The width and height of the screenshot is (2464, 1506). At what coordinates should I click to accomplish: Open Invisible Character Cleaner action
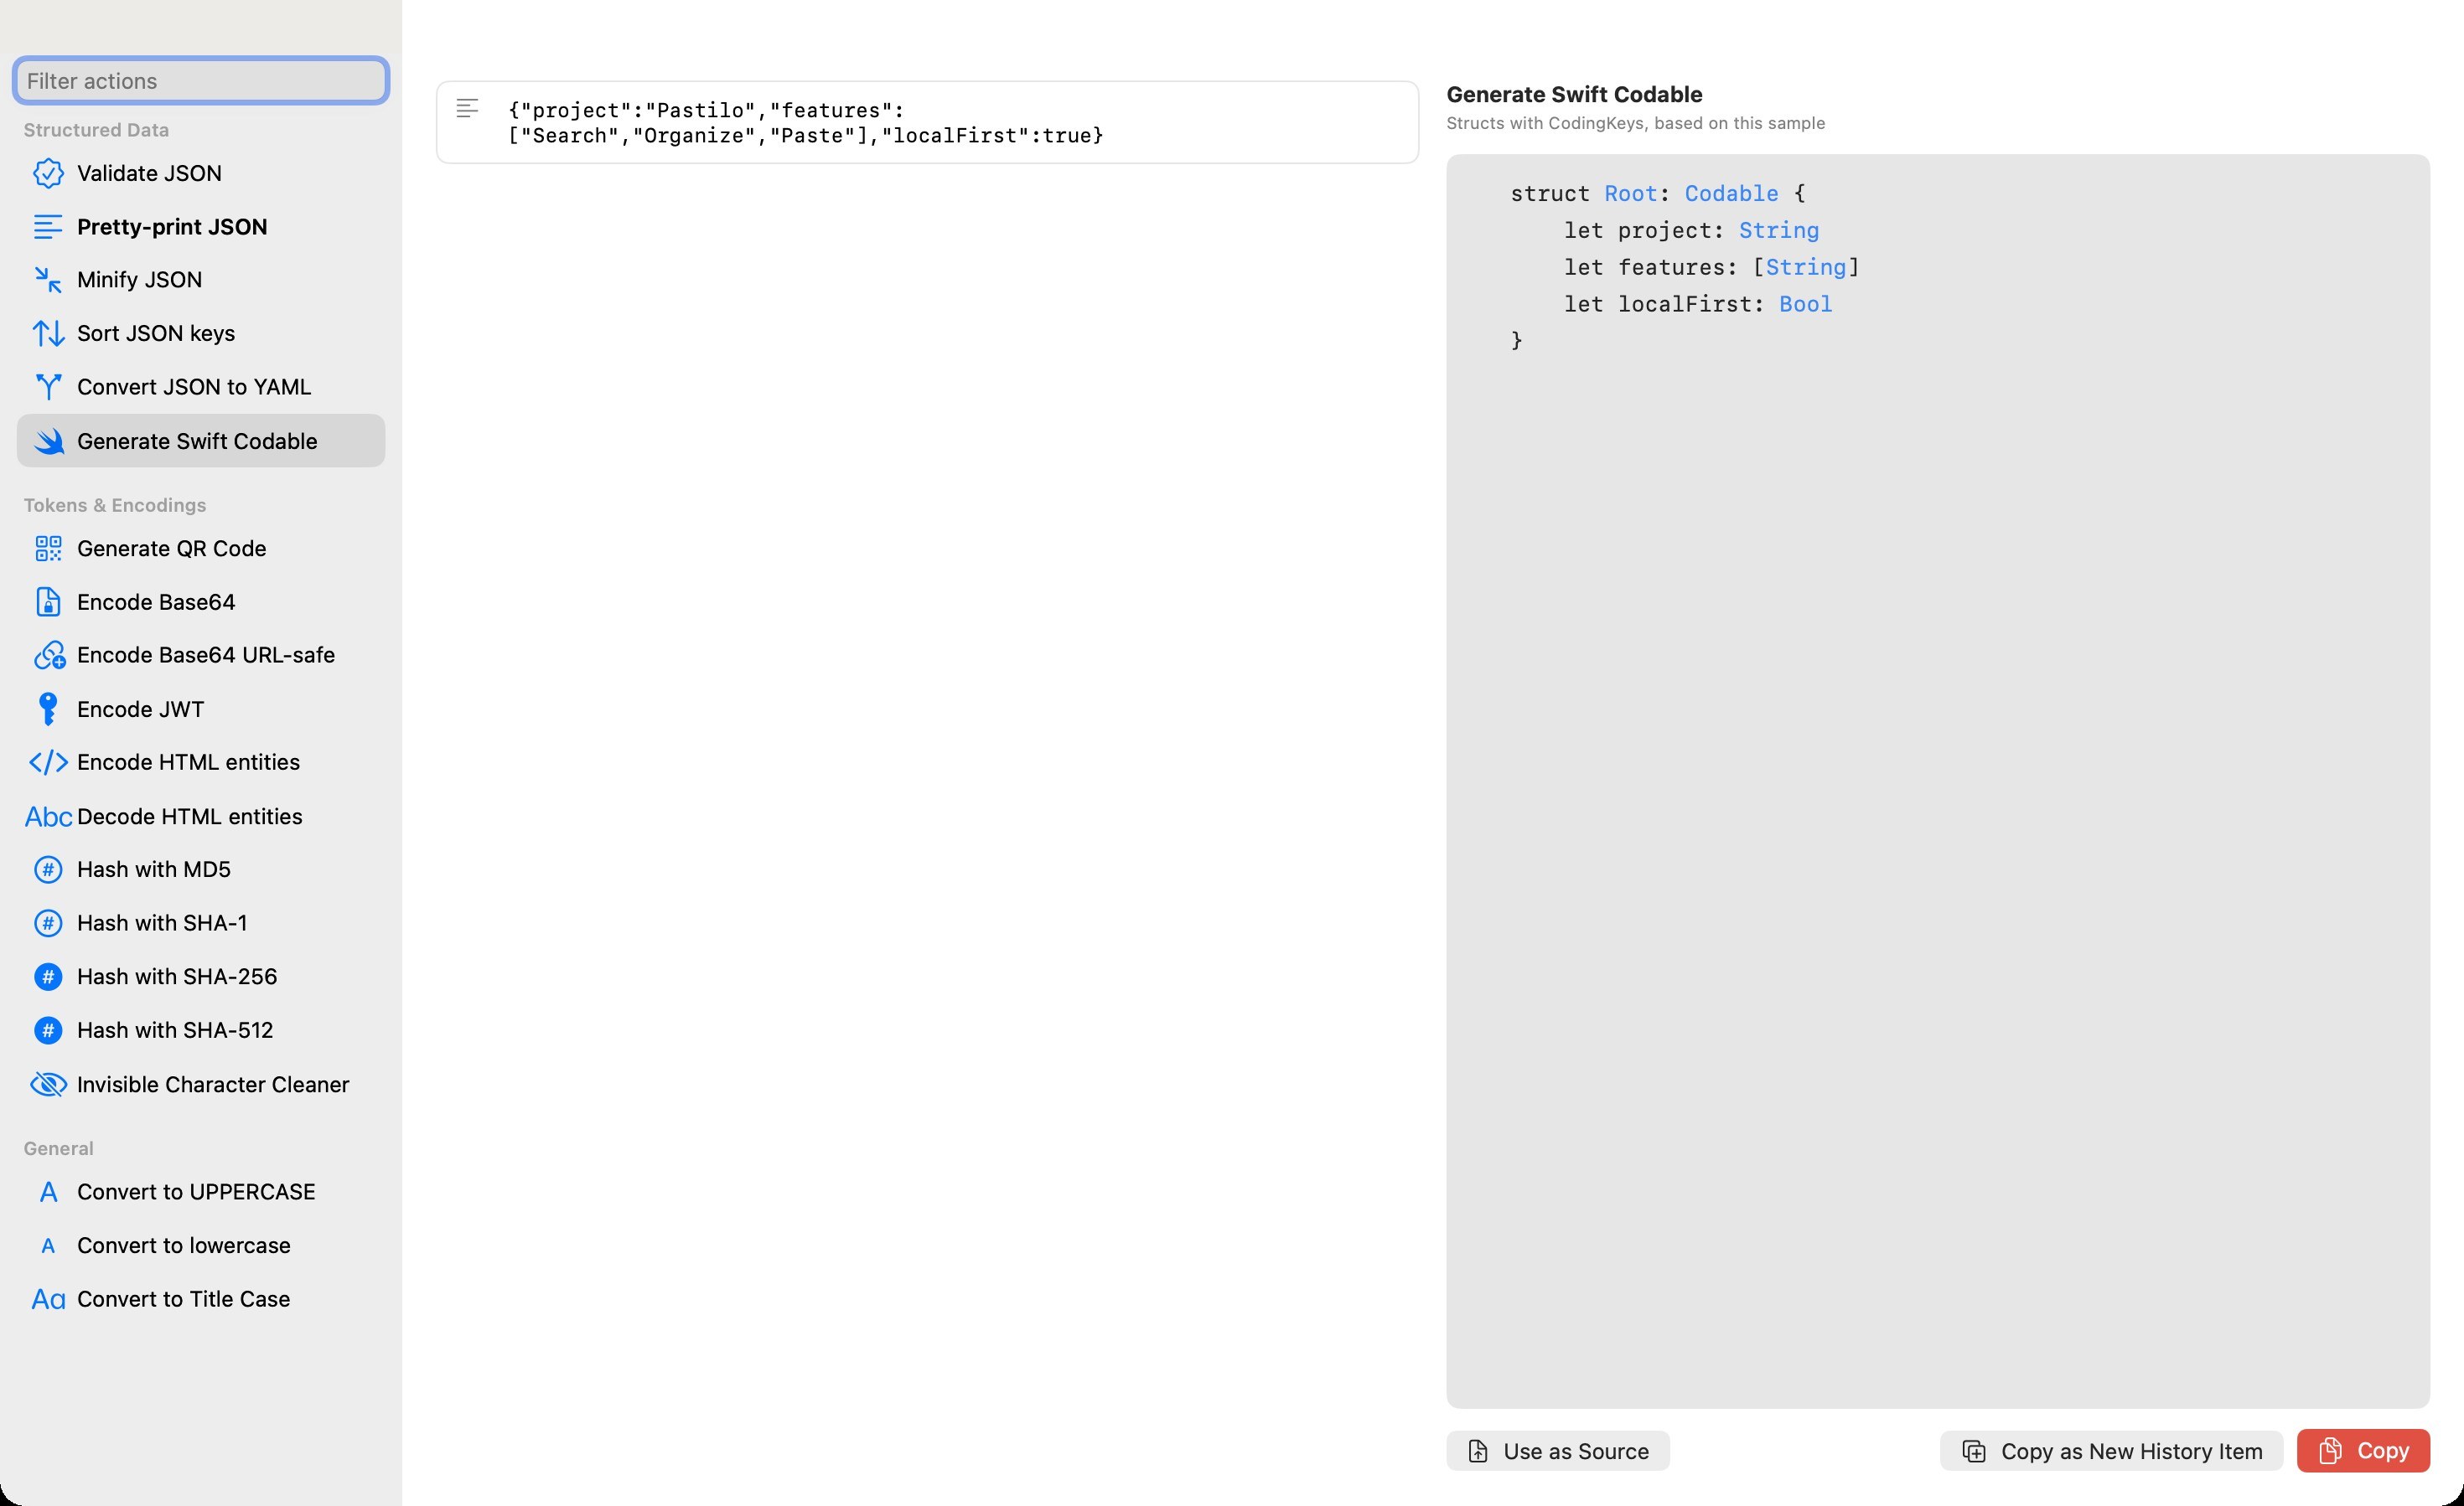(x=201, y=1085)
